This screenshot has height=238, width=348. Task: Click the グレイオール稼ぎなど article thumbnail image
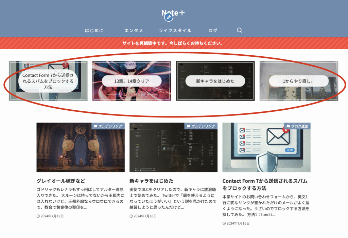[81, 147]
